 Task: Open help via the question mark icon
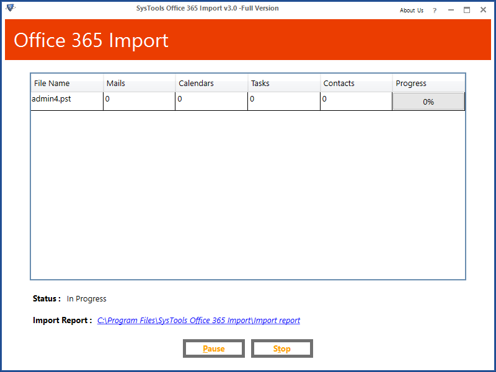tap(435, 11)
